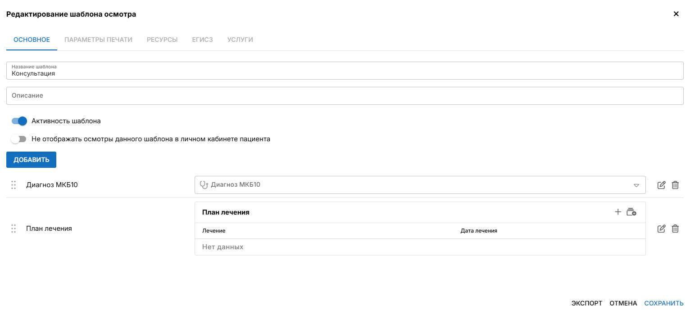690x314 pixels.
Task: Open the Диагноз МКБ10 dropdown
Action: coord(419,185)
